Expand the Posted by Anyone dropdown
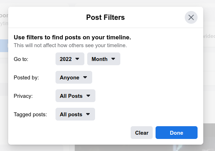 [74, 77]
